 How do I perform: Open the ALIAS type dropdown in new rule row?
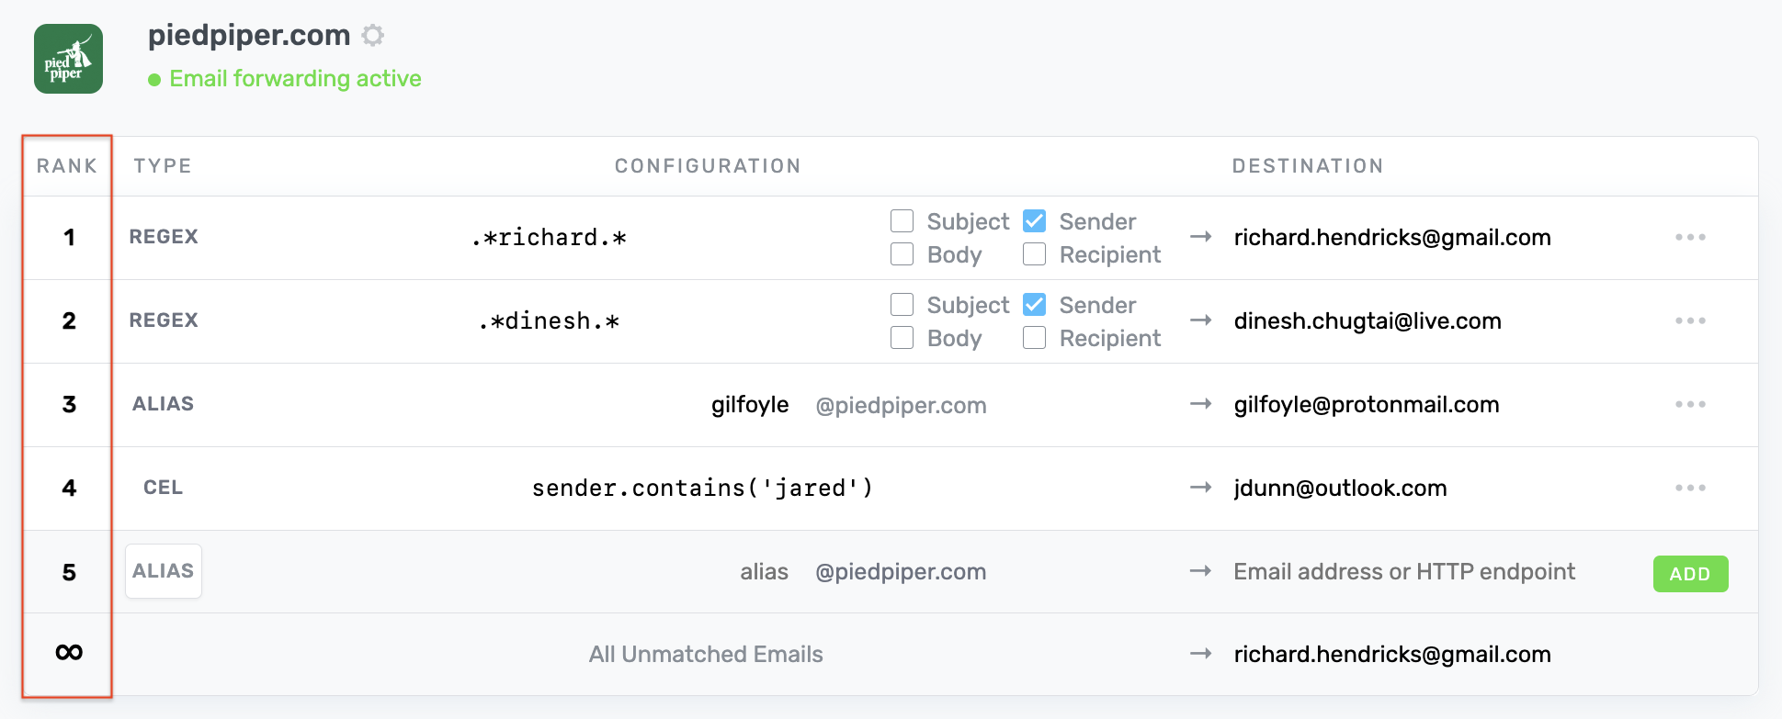coord(164,571)
